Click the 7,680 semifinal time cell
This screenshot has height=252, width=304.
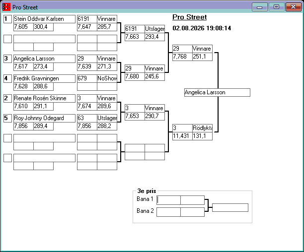[x=135, y=76]
